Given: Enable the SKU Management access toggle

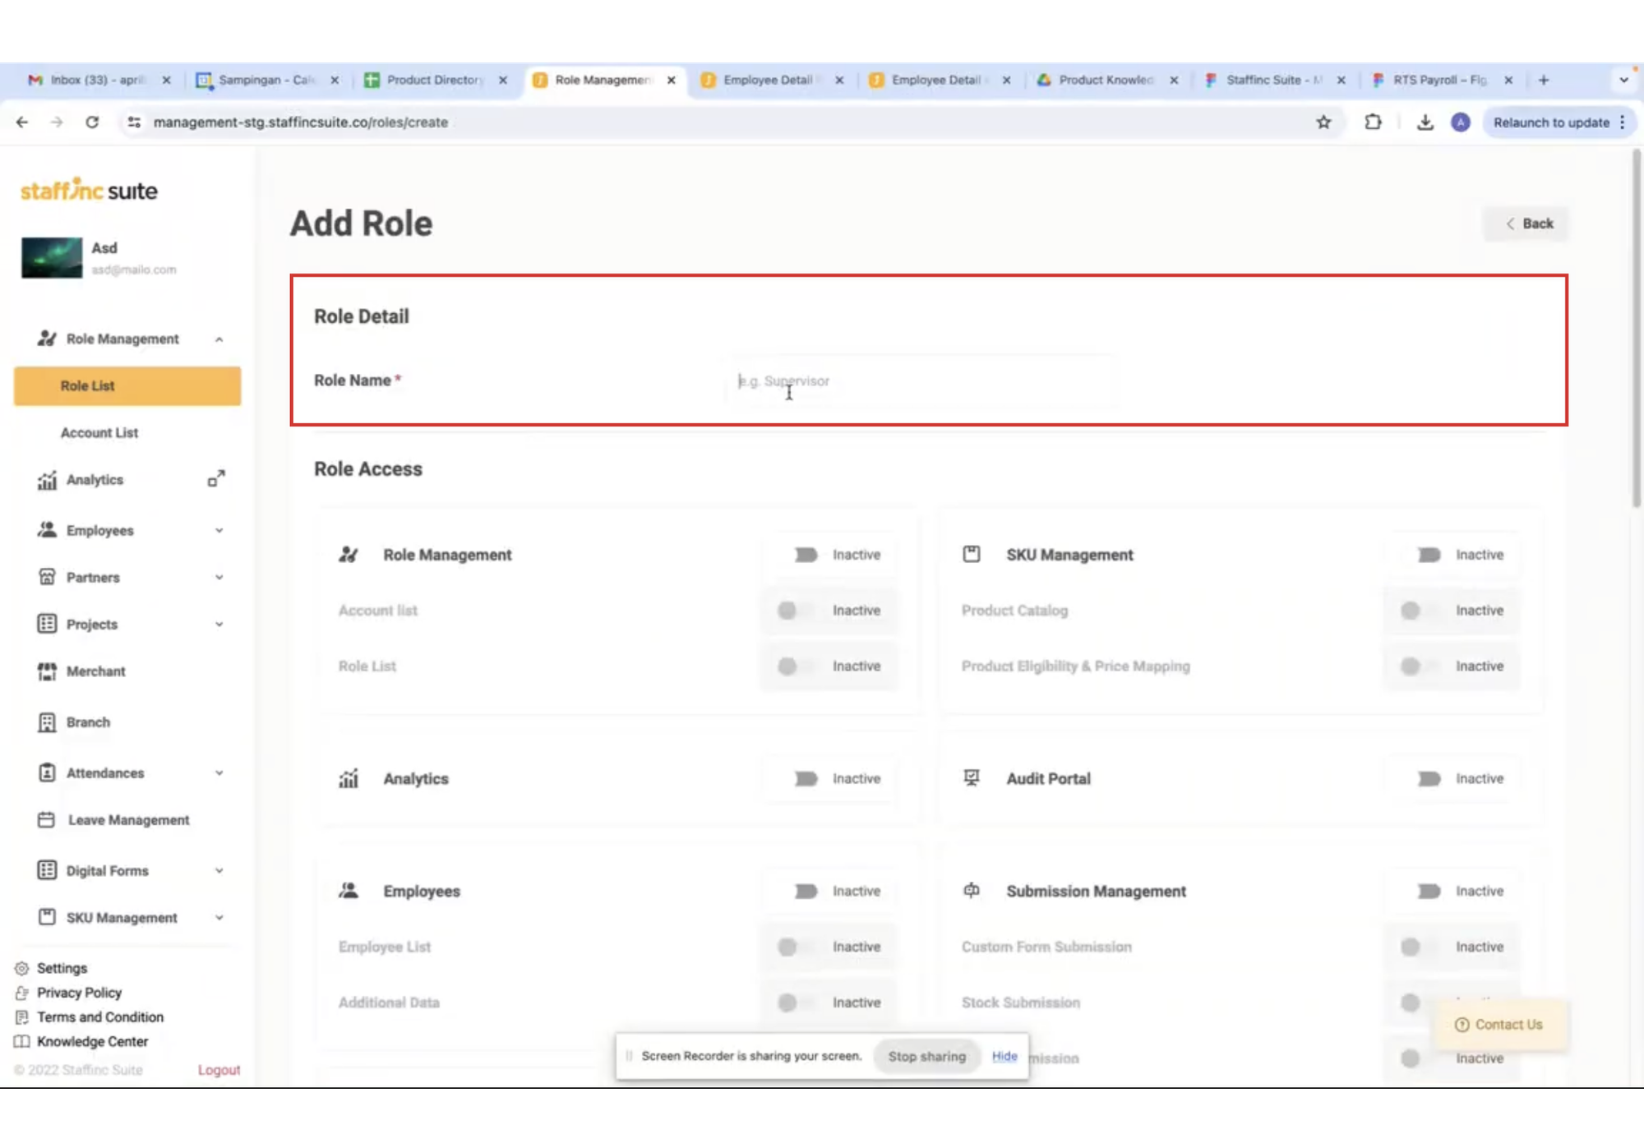Looking at the screenshot, I should [1429, 555].
